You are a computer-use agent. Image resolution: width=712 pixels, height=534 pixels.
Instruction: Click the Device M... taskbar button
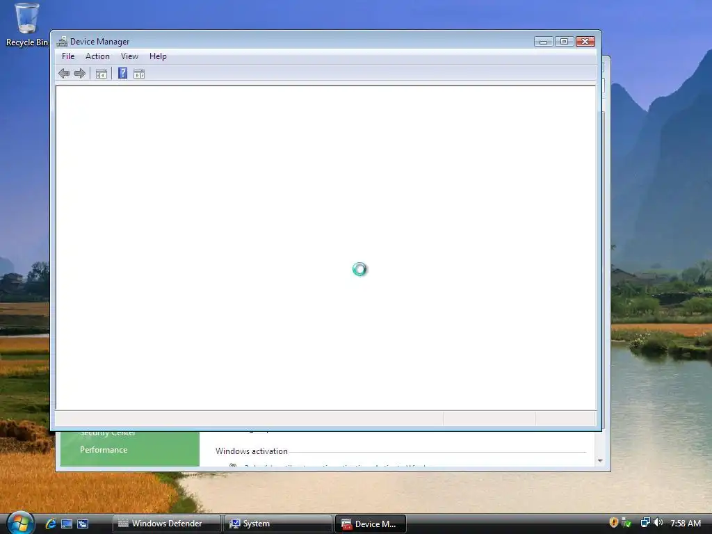point(370,524)
